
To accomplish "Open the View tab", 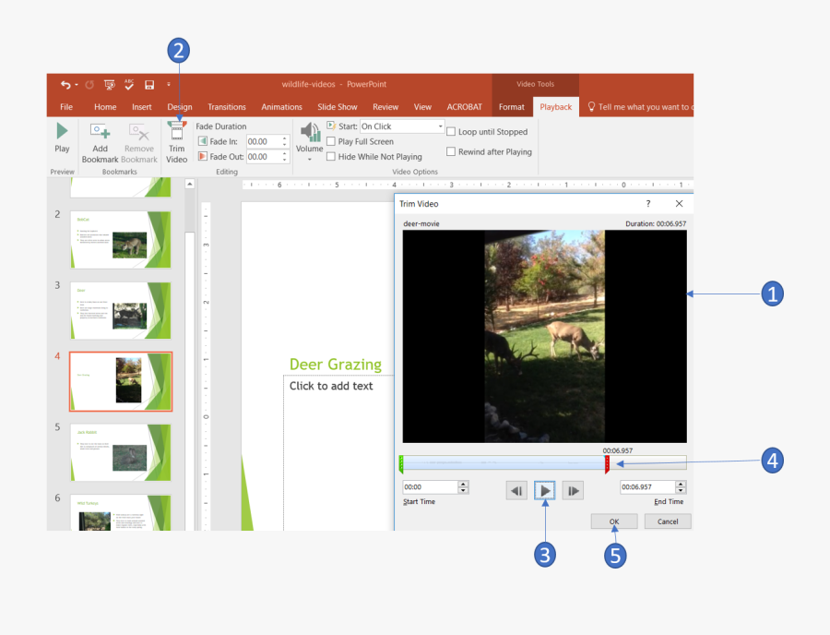I will pos(422,107).
